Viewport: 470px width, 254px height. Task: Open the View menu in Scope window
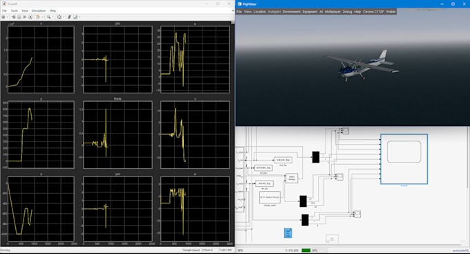(x=25, y=10)
